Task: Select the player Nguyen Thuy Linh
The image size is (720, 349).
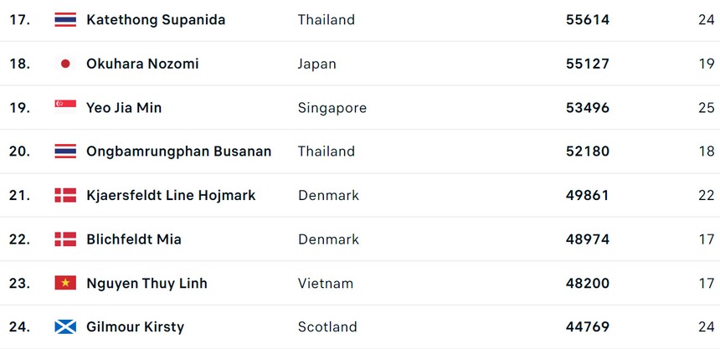Action: pos(147,283)
